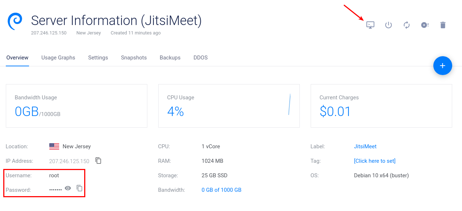462x211 pixels.
Task: Go to the Snapshots tab
Action: tap(134, 58)
